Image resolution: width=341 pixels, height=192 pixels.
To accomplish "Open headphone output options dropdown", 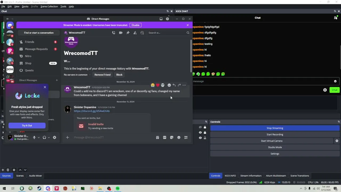I will tap(49, 137).
